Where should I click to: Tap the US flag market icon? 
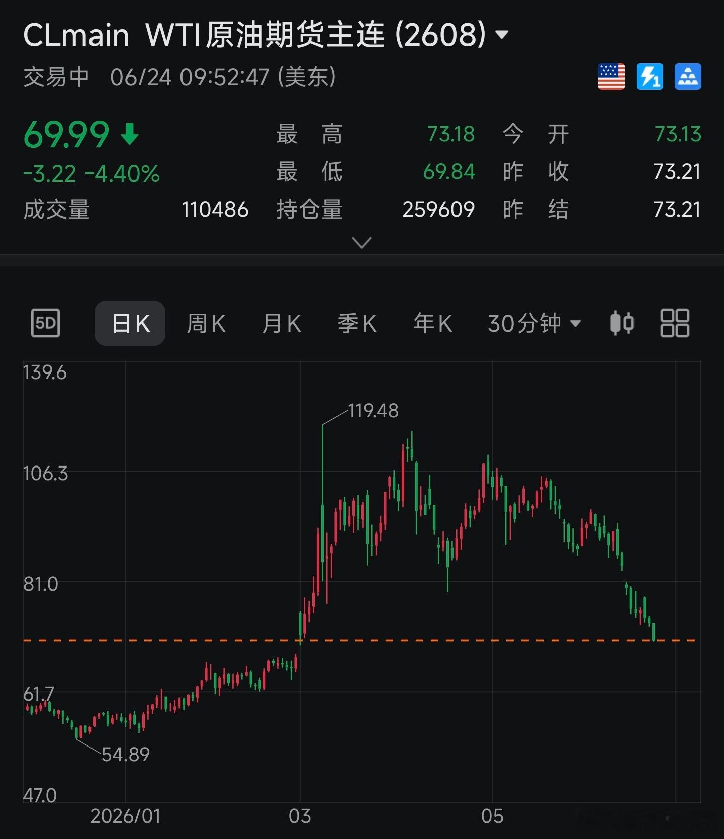click(611, 77)
